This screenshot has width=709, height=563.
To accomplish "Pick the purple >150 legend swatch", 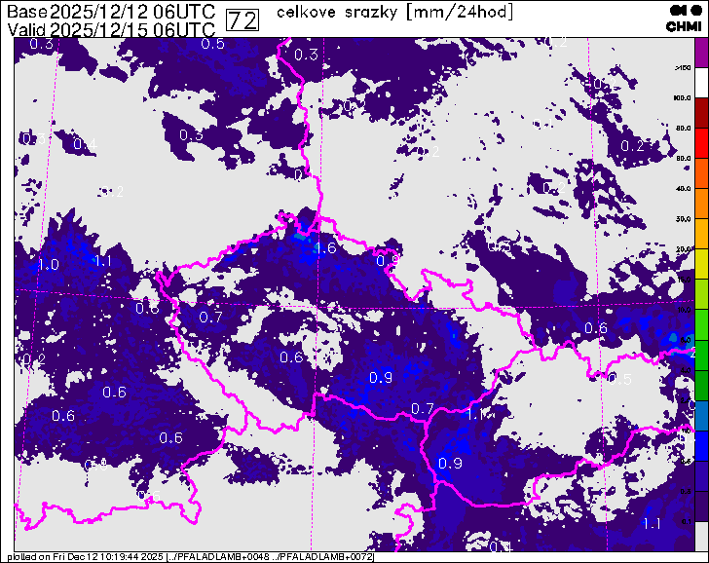I will pos(700,54).
